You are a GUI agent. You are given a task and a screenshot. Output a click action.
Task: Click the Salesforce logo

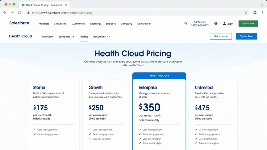pyautogui.click(x=19, y=23)
